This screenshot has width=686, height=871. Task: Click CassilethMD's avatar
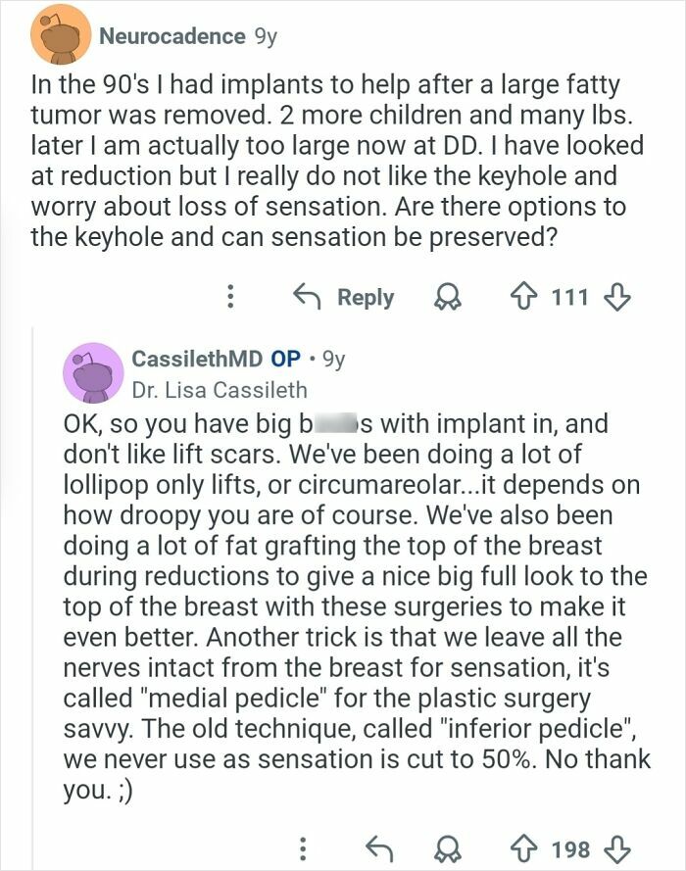tap(93, 373)
